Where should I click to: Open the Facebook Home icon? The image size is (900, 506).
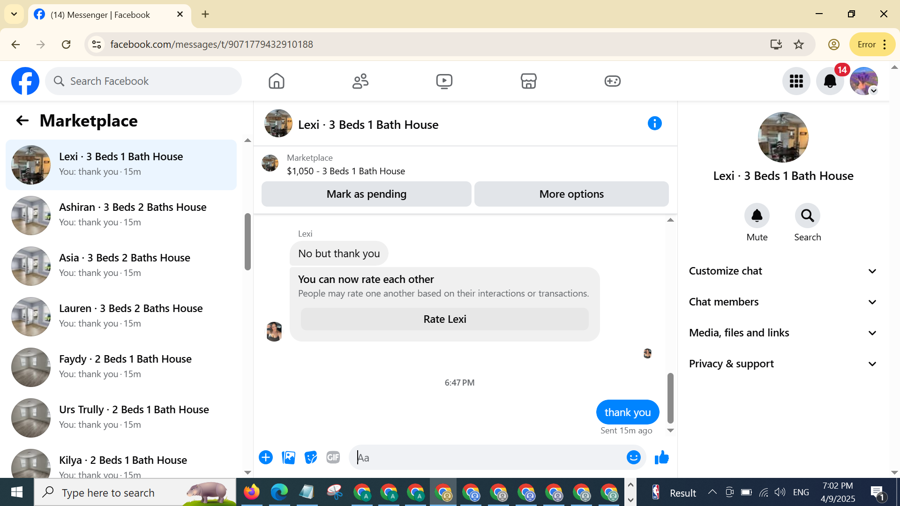277,81
